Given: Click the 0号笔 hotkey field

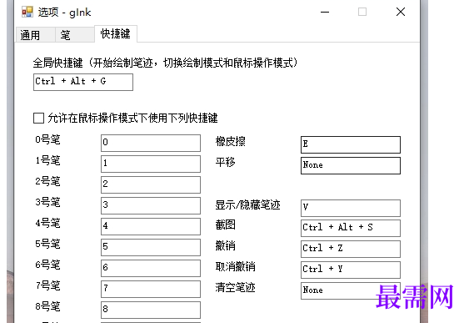Looking at the screenshot, I should point(151,143).
